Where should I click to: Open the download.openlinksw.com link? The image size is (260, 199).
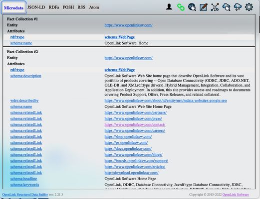click(131, 173)
